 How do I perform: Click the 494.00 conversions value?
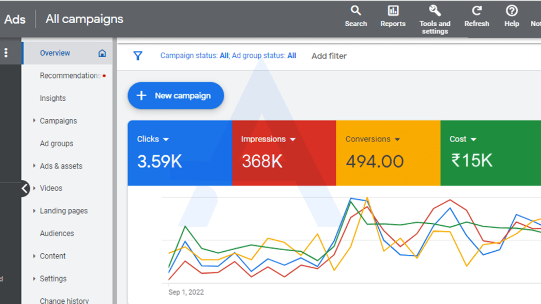click(375, 161)
